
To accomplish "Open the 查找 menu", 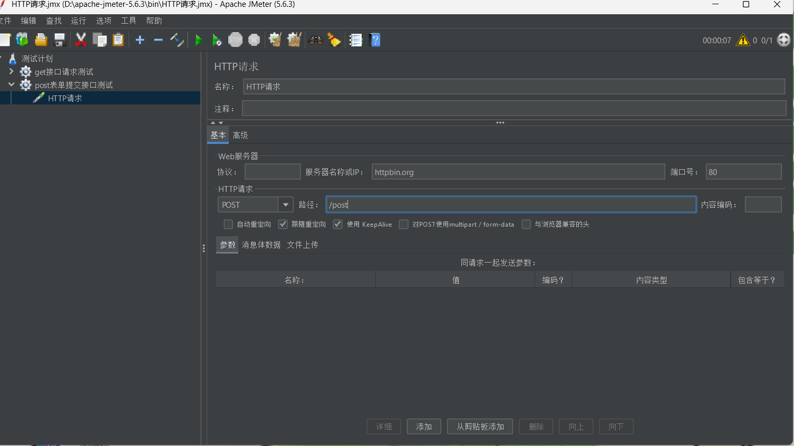I will click(x=54, y=21).
